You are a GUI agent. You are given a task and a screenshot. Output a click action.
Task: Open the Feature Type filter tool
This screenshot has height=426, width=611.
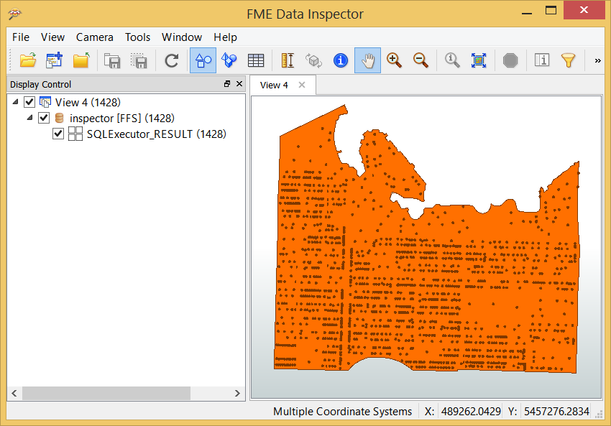pyautogui.click(x=569, y=60)
